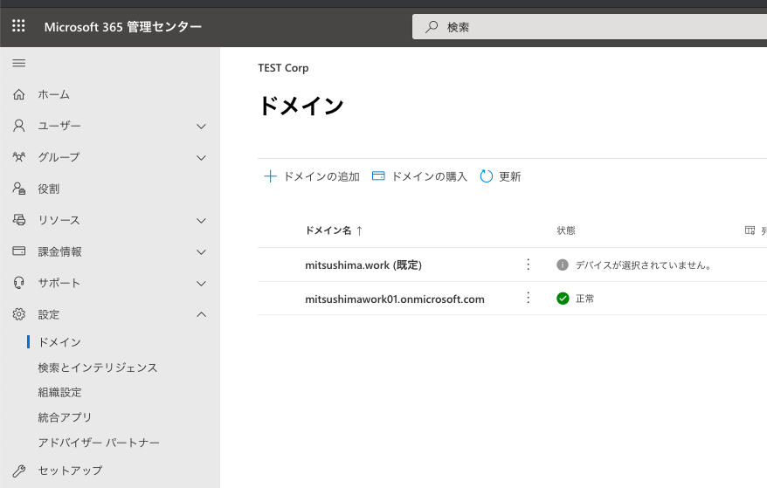
Task: Click the Home house icon
Action: [18, 94]
